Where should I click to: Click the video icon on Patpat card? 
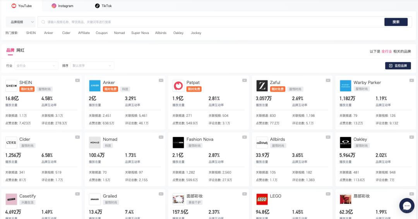[x=245, y=80]
